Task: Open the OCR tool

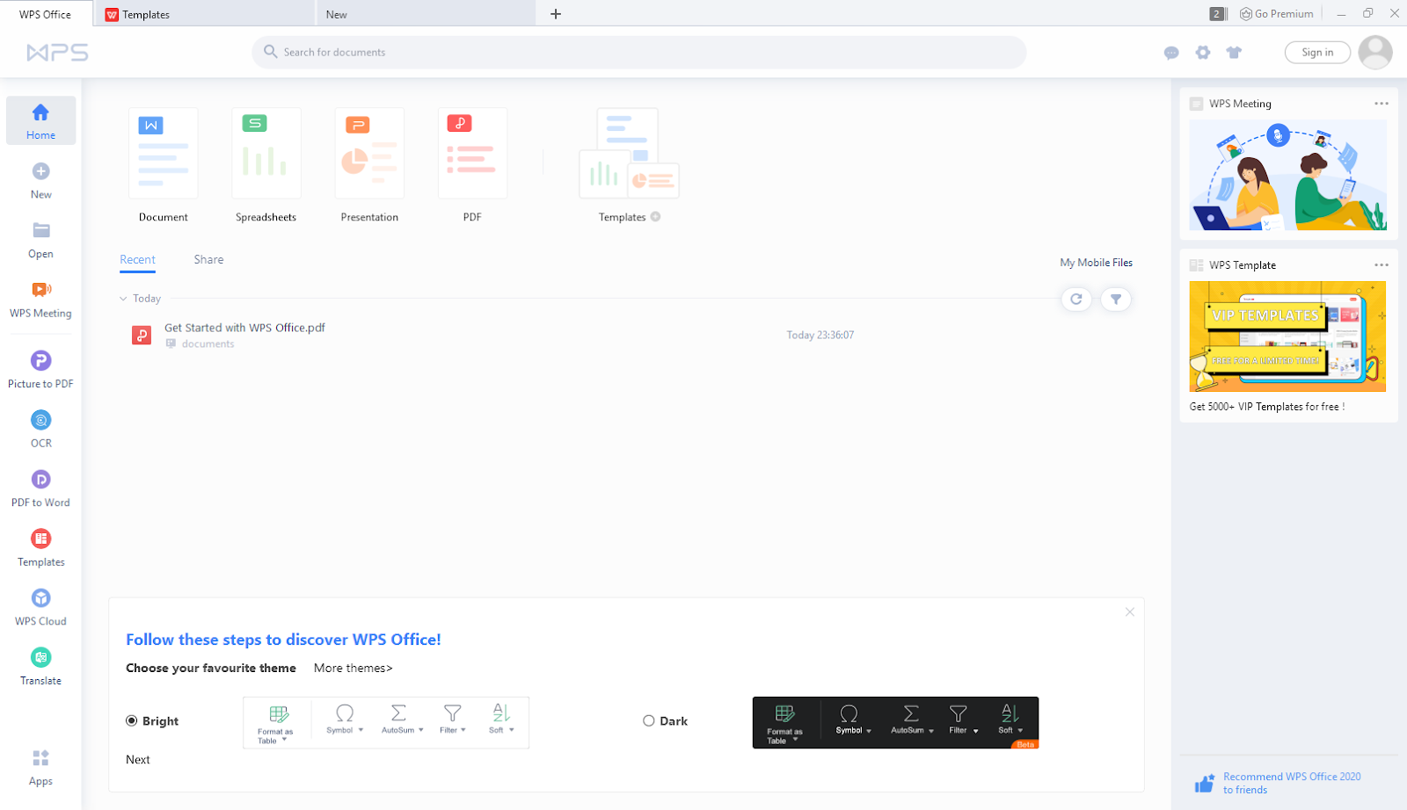Action: tap(40, 429)
